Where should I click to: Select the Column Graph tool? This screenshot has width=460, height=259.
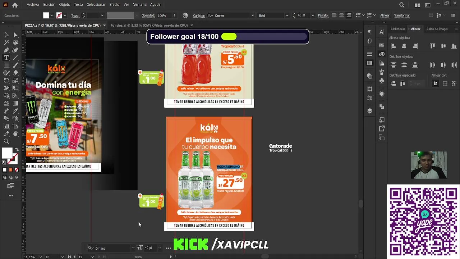point(6,126)
